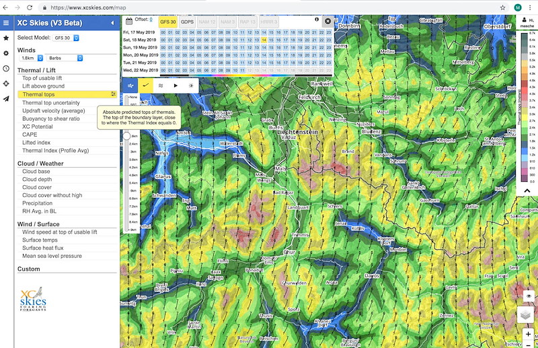The width and height of the screenshot is (538, 348).
Task: Select Mean sea level pressure layer
Action: tap(52, 256)
